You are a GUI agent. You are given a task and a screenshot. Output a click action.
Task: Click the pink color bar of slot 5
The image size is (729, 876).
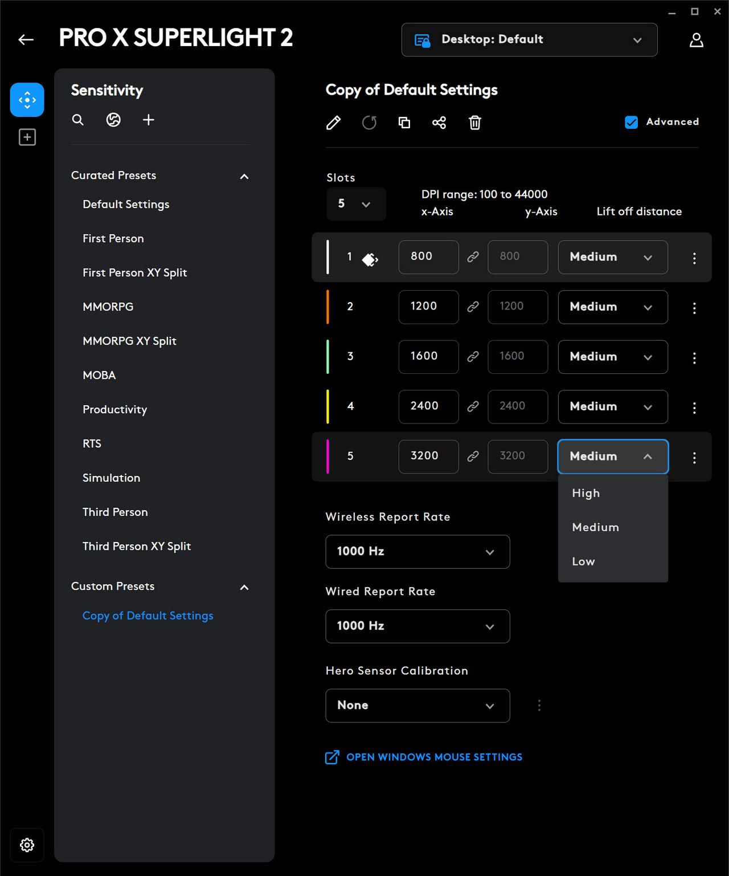327,457
